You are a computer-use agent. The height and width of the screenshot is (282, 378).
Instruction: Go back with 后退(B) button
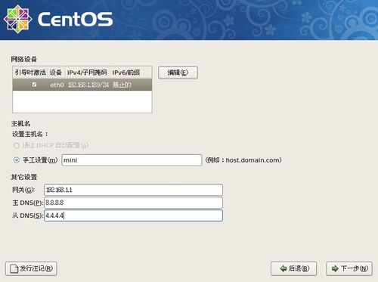coord(294,268)
